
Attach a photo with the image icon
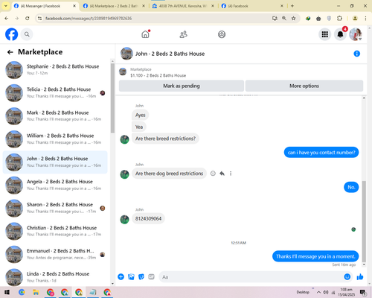(x=131, y=276)
